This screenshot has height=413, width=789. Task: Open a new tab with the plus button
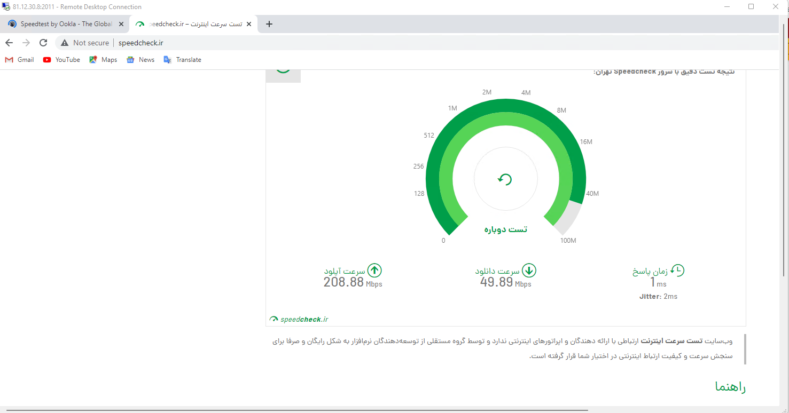269,24
